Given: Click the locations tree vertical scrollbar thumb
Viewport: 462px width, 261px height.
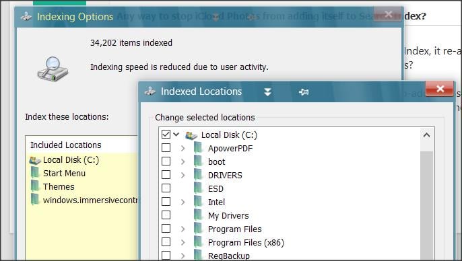Looking at the screenshot, I should 426,205.
